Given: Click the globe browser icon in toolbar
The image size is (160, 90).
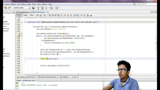Looking at the screenshot, I should tap(33, 8).
